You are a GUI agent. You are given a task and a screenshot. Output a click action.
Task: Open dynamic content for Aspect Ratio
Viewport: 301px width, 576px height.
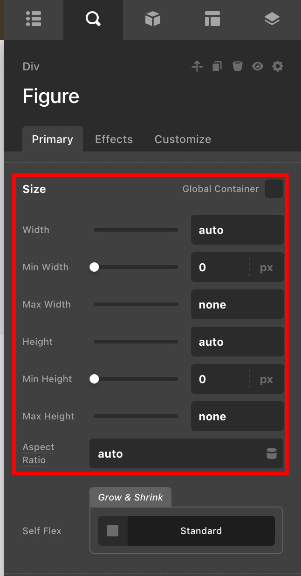[x=271, y=453]
